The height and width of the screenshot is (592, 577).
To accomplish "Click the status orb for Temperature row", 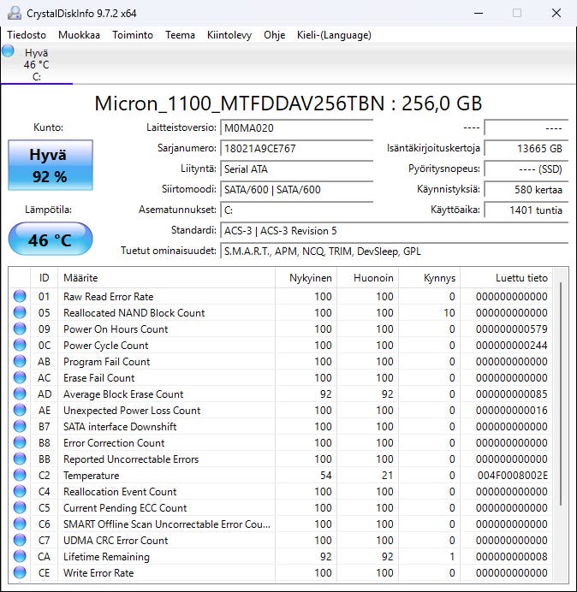I will (x=20, y=476).
